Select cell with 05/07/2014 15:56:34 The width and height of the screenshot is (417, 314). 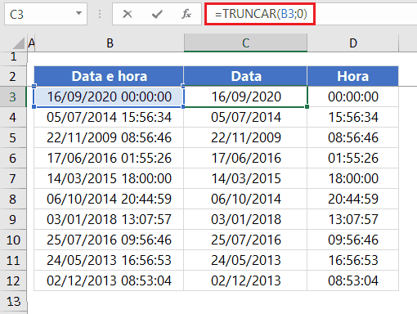[x=109, y=117]
